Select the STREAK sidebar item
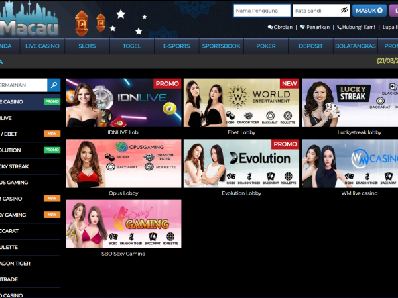398x298 pixels. 31,166
